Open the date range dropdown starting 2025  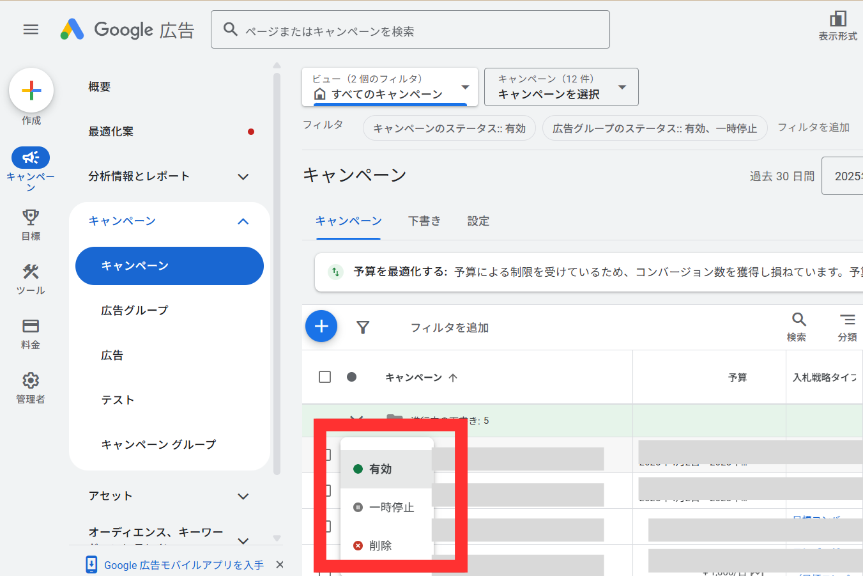pos(842,176)
